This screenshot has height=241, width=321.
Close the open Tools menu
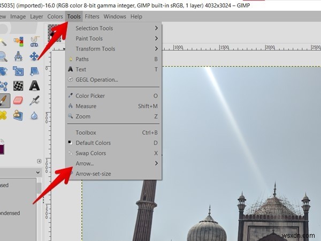[74, 17]
